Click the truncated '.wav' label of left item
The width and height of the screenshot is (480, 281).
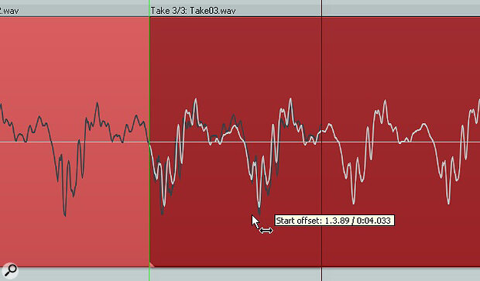click(x=9, y=11)
